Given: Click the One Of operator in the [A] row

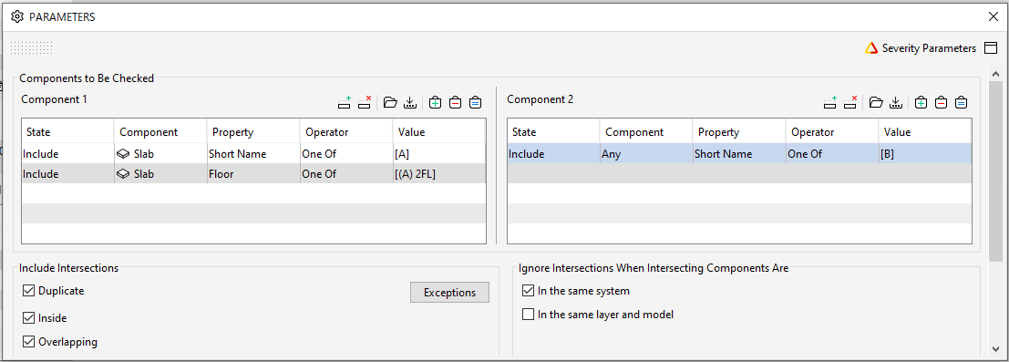Looking at the screenshot, I should click(346, 154).
